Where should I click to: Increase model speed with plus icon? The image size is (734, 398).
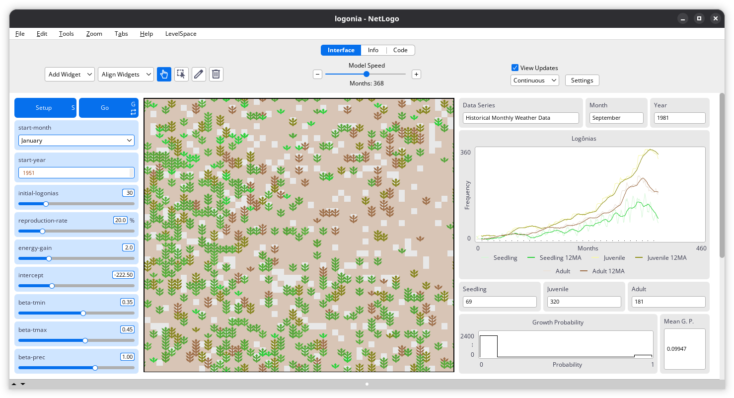(x=416, y=75)
